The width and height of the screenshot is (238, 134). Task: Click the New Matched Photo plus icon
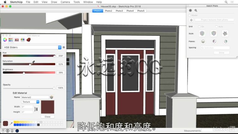tap(190, 10)
